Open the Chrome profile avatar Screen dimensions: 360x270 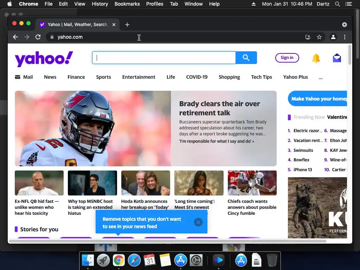coord(333,37)
